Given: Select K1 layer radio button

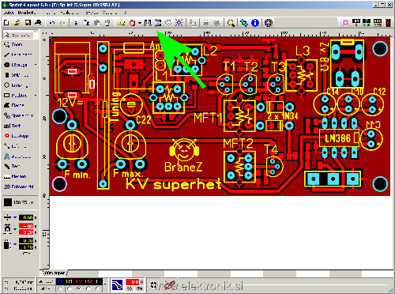Looking at the screenshot, I should (60, 288).
